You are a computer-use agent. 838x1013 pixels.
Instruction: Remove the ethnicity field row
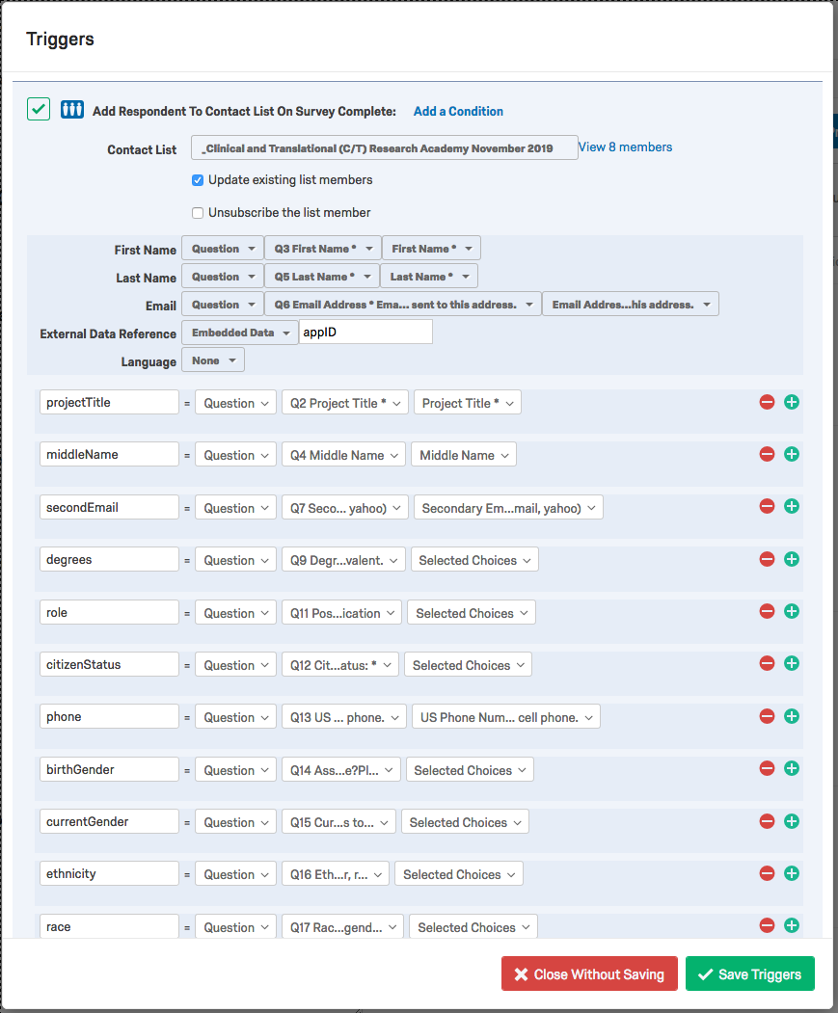pyautogui.click(x=767, y=873)
